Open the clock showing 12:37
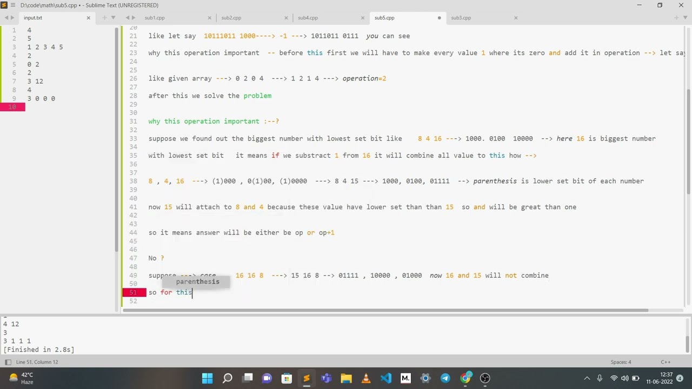692x389 pixels. tap(659, 378)
